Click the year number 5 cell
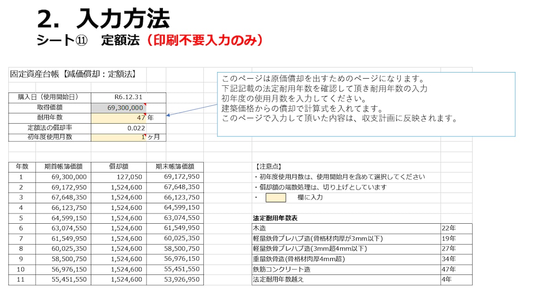543x302 pixels. click(22, 218)
